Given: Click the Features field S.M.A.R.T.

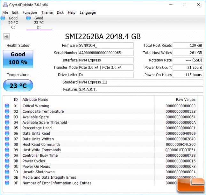Looking at the screenshot, I should [141, 90].
